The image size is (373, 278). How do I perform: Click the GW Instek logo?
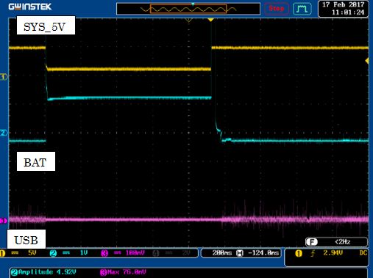pyautogui.click(x=30, y=7)
